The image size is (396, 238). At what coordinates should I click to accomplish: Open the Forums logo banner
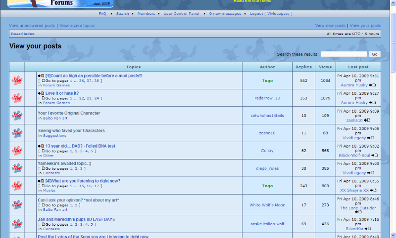[60, 3]
